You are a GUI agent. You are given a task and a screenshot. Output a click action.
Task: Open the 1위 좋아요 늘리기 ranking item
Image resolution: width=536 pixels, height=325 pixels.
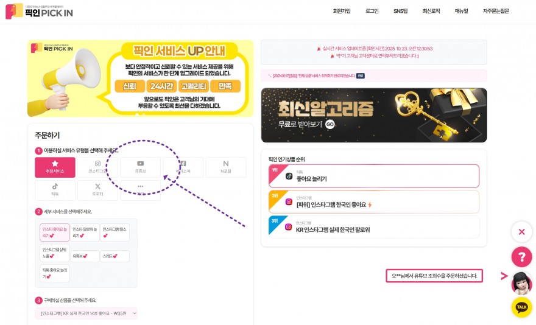374,176
